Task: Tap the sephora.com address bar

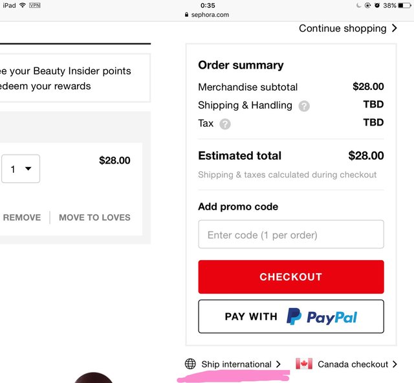Action: (207, 15)
